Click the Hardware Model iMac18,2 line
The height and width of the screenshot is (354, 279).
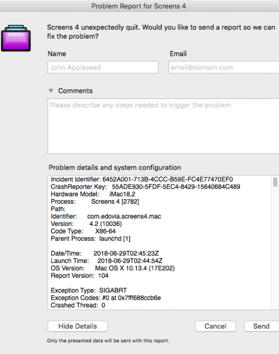point(93,194)
